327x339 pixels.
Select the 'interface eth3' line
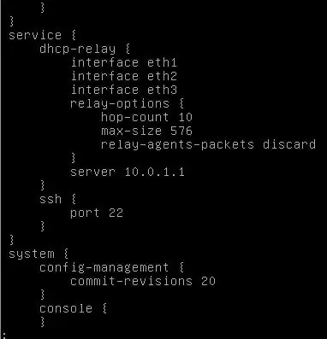pyautogui.click(x=124, y=90)
